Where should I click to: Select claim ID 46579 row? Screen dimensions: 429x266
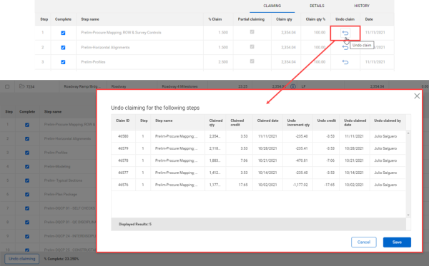[x=258, y=148]
